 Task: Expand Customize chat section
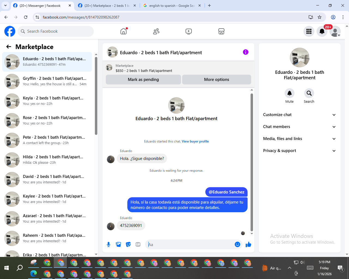coord(299,115)
